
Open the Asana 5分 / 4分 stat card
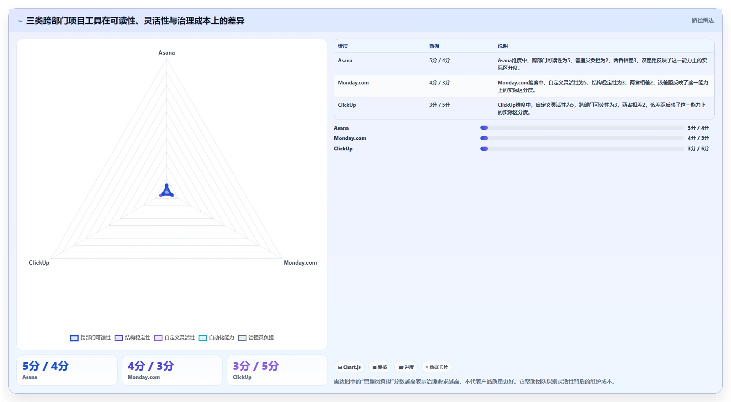tap(67, 370)
